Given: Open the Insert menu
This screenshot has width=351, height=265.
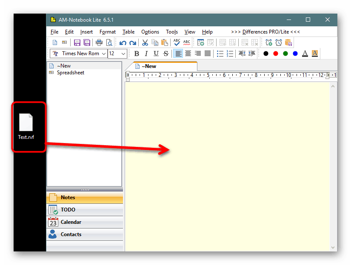Looking at the screenshot, I should coord(86,32).
